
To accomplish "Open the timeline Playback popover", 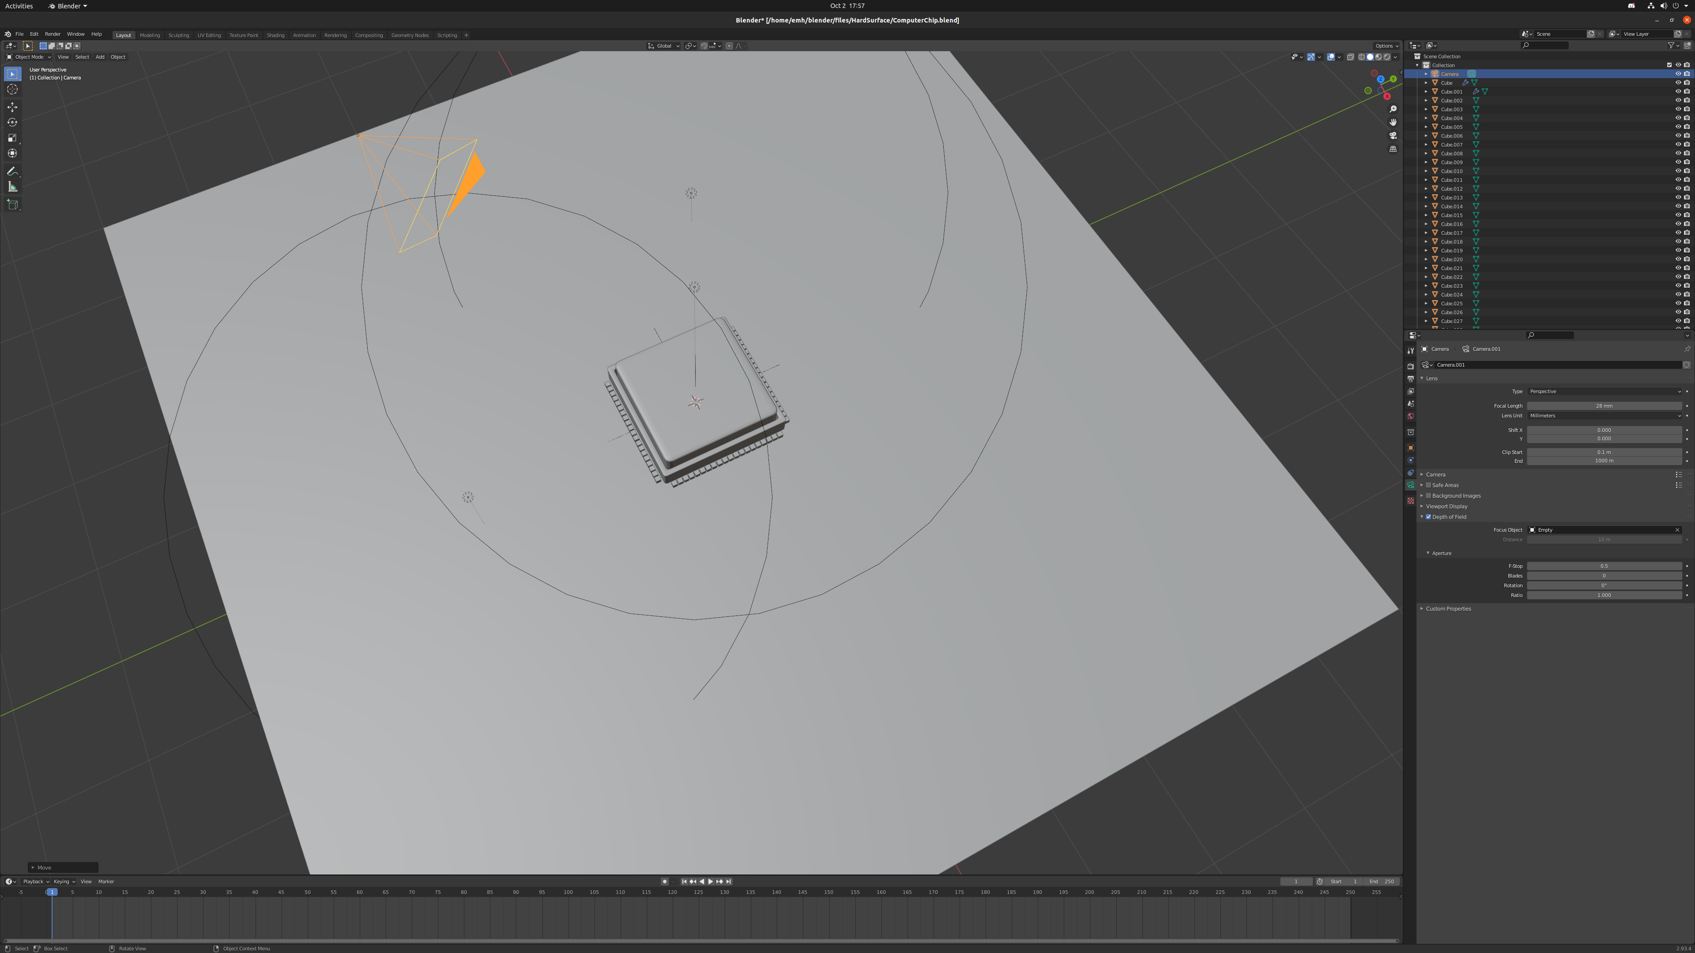I will pos(35,882).
